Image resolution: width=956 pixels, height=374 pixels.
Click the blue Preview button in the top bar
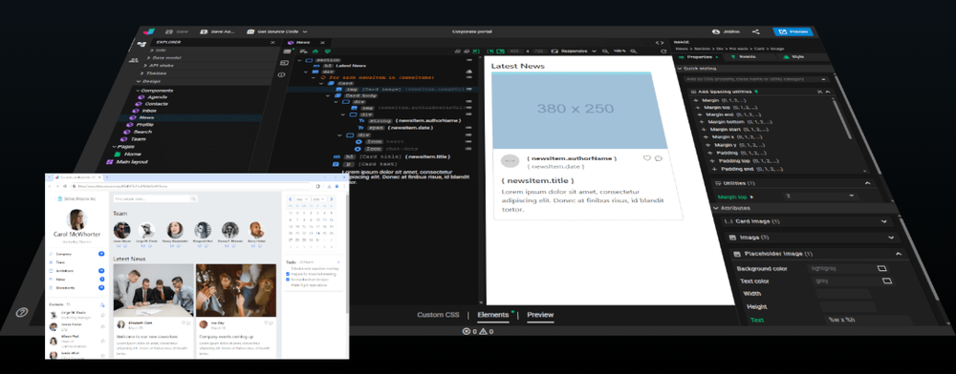click(x=793, y=31)
